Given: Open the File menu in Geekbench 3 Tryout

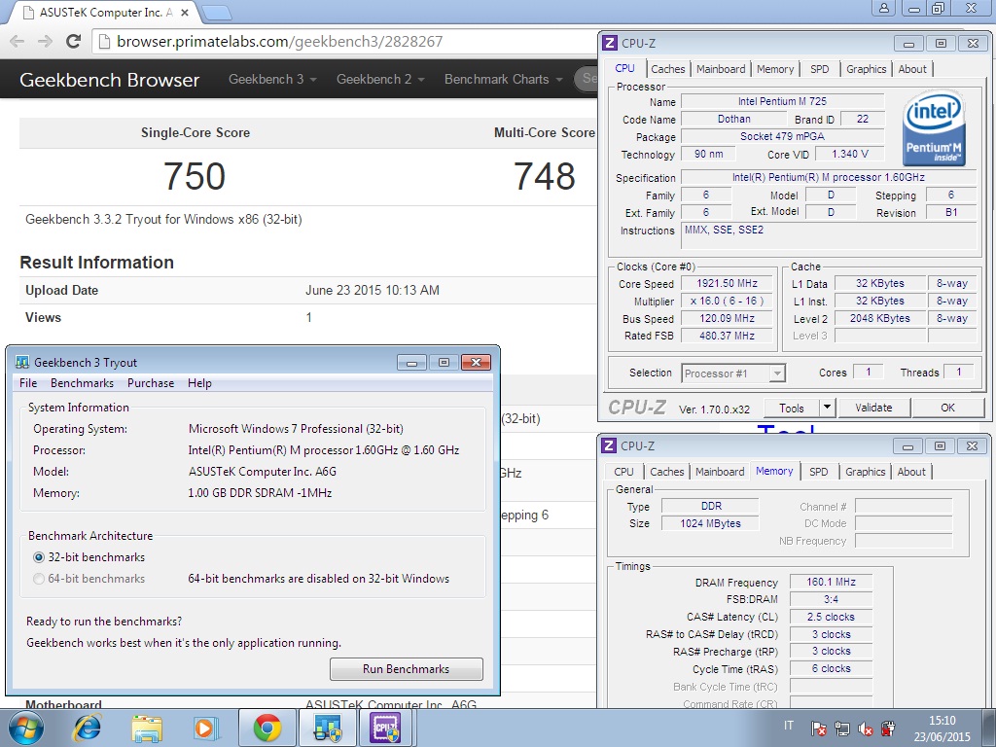Looking at the screenshot, I should 28,383.
